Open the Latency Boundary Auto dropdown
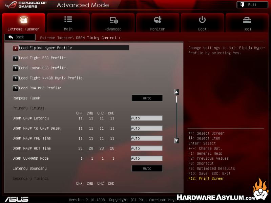The width and height of the screenshot is (271, 203). [147, 168]
